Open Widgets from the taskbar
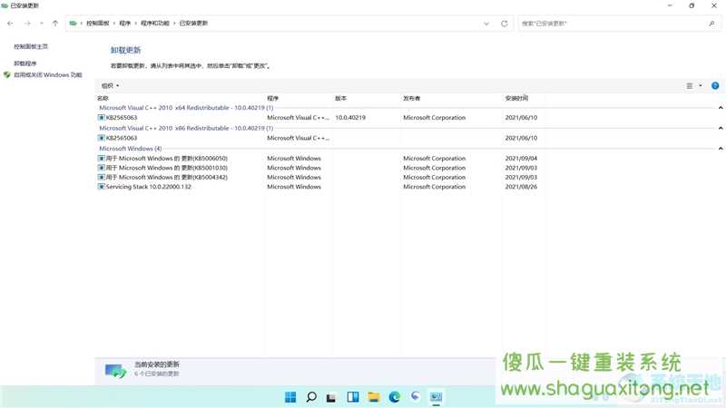Image resolution: width=726 pixels, height=408 pixels. [353, 397]
